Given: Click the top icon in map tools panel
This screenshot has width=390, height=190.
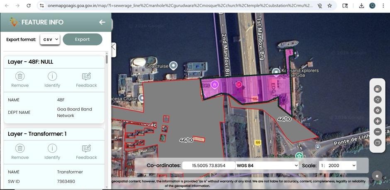Looking at the screenshot, I should pyautogui.click(x=378, y=89).
